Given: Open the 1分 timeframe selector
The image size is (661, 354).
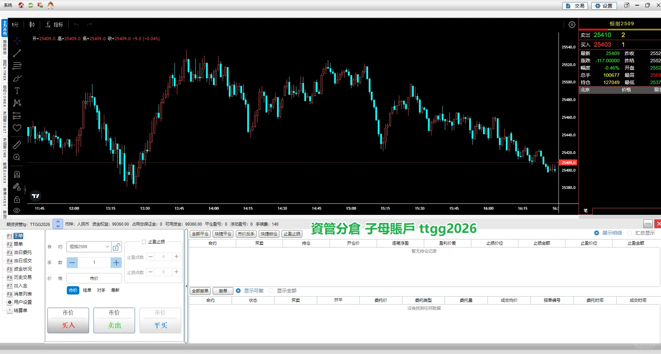Looking at the screenshot, I should coord(15,25).
